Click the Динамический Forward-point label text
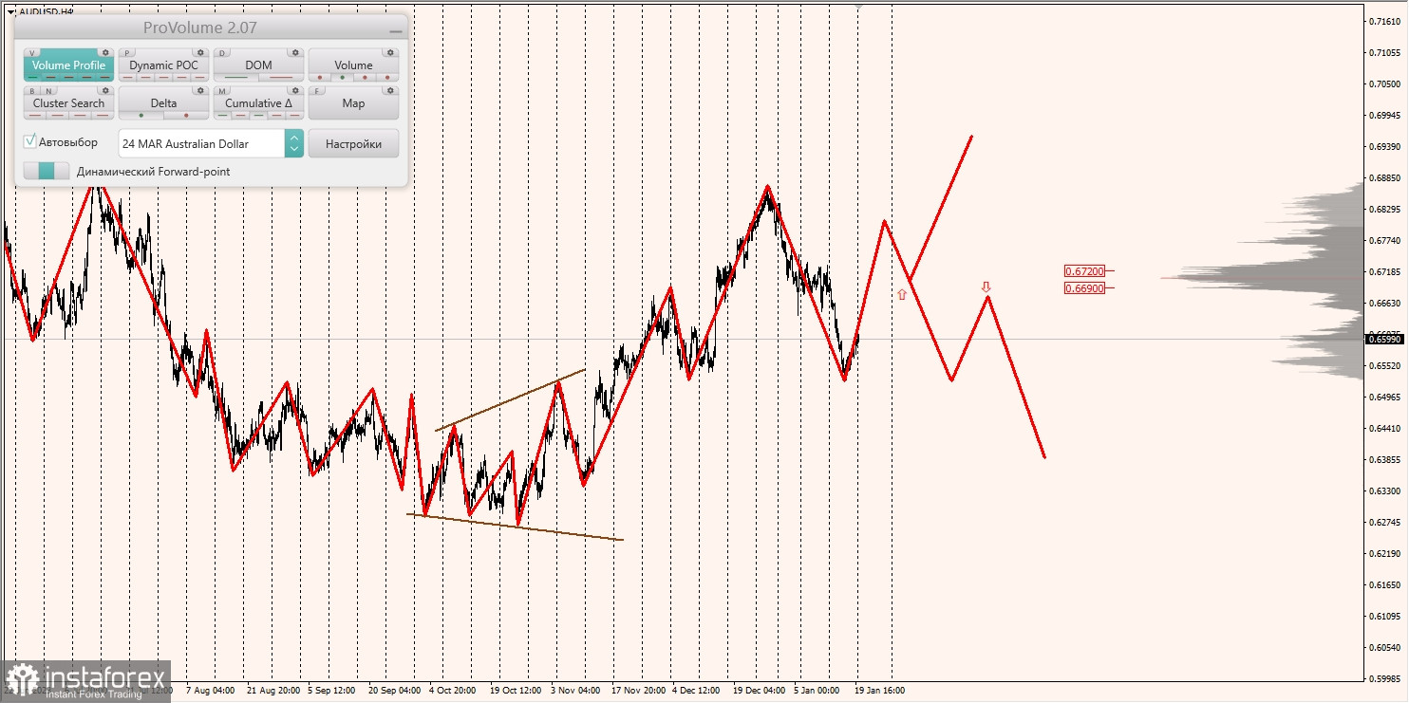Viewport: 1409px width, 703px height. coord(153,172)
